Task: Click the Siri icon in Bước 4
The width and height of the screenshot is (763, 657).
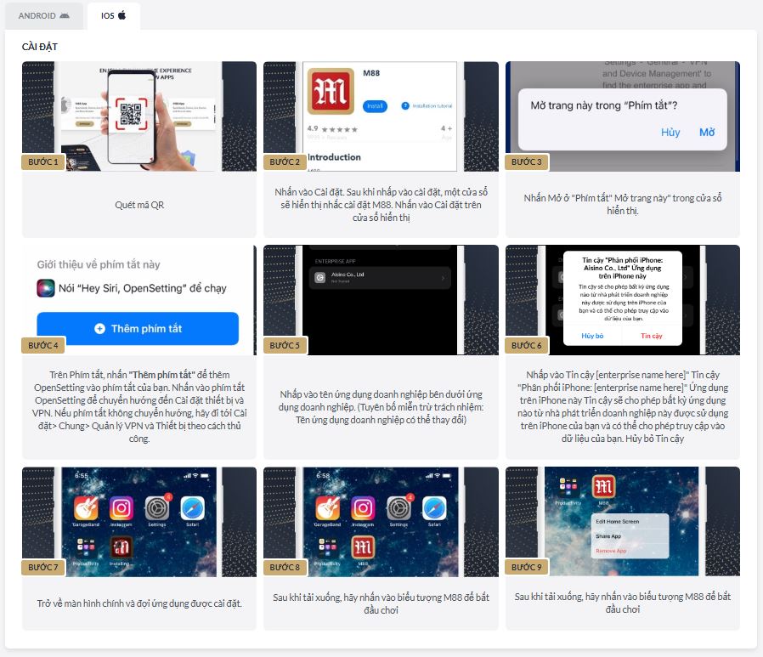Action: tap(46, 288)
